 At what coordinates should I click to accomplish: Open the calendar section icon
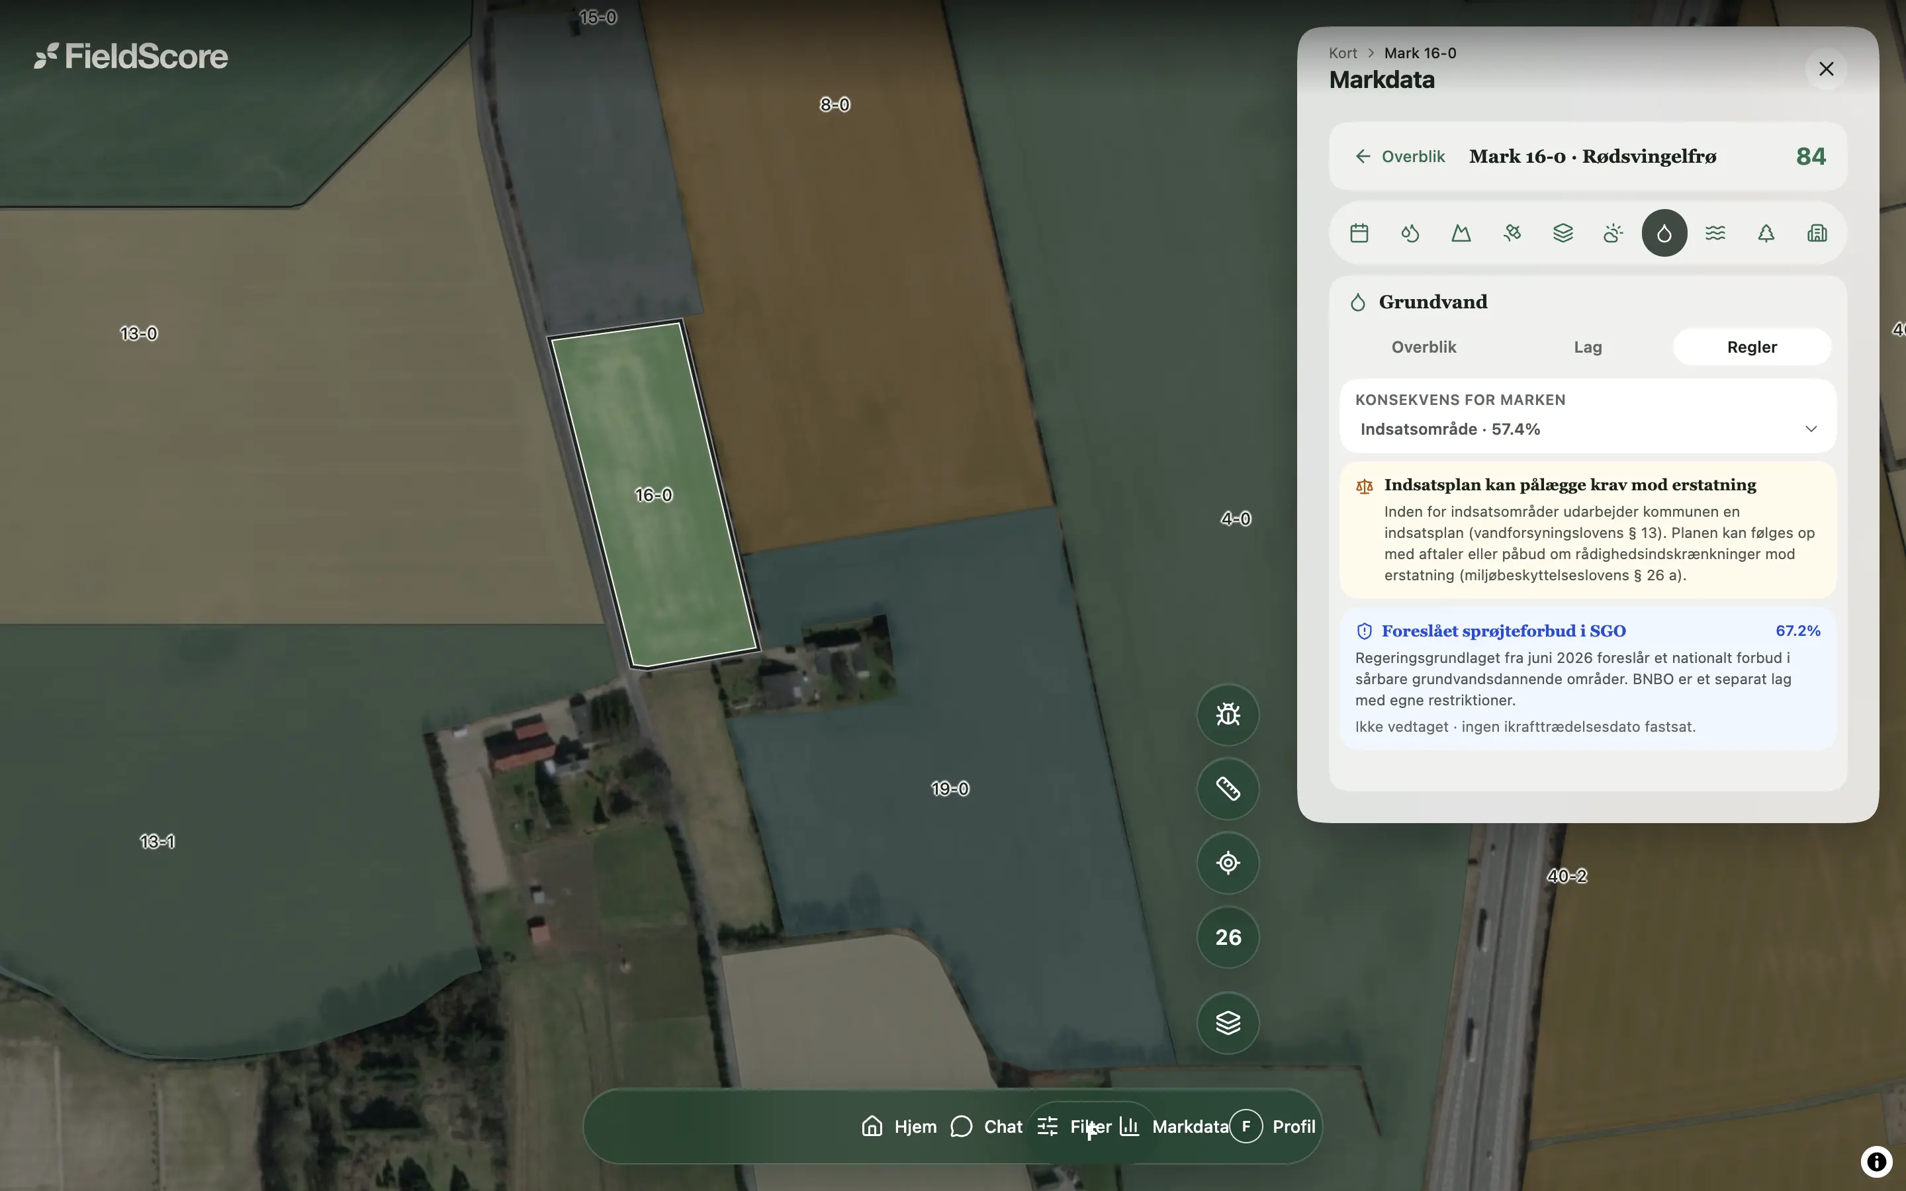pyautogui.click(x=1359, y=233)
